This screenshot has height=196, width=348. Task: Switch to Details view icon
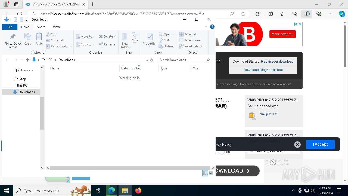tap(205, 173)
